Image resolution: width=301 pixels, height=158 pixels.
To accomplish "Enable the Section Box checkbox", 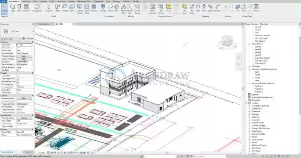I will tap(18, 93).
